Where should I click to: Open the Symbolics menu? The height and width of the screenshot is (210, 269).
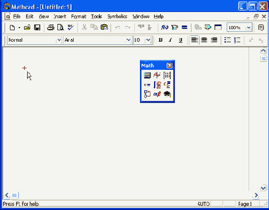tap(117, 17)
